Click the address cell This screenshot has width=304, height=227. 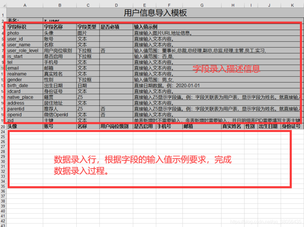point(25,103)
